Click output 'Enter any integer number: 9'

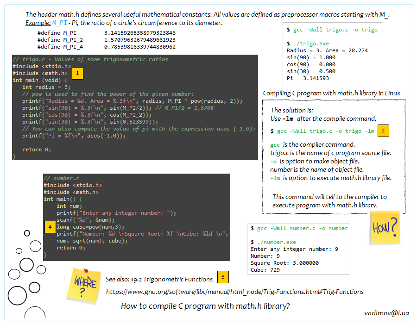[x=294, y=249]
